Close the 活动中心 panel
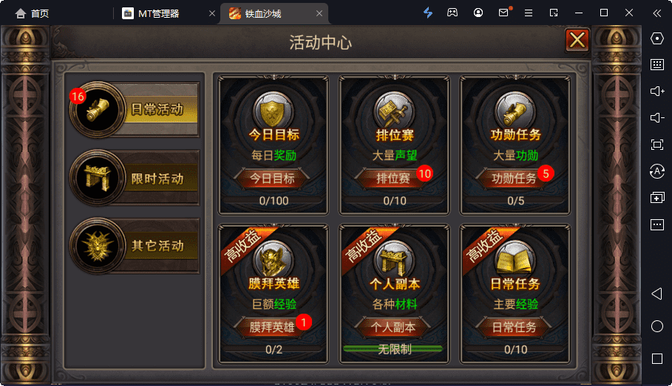Screen dimensions: 672x386 click(x=577, y=41)
